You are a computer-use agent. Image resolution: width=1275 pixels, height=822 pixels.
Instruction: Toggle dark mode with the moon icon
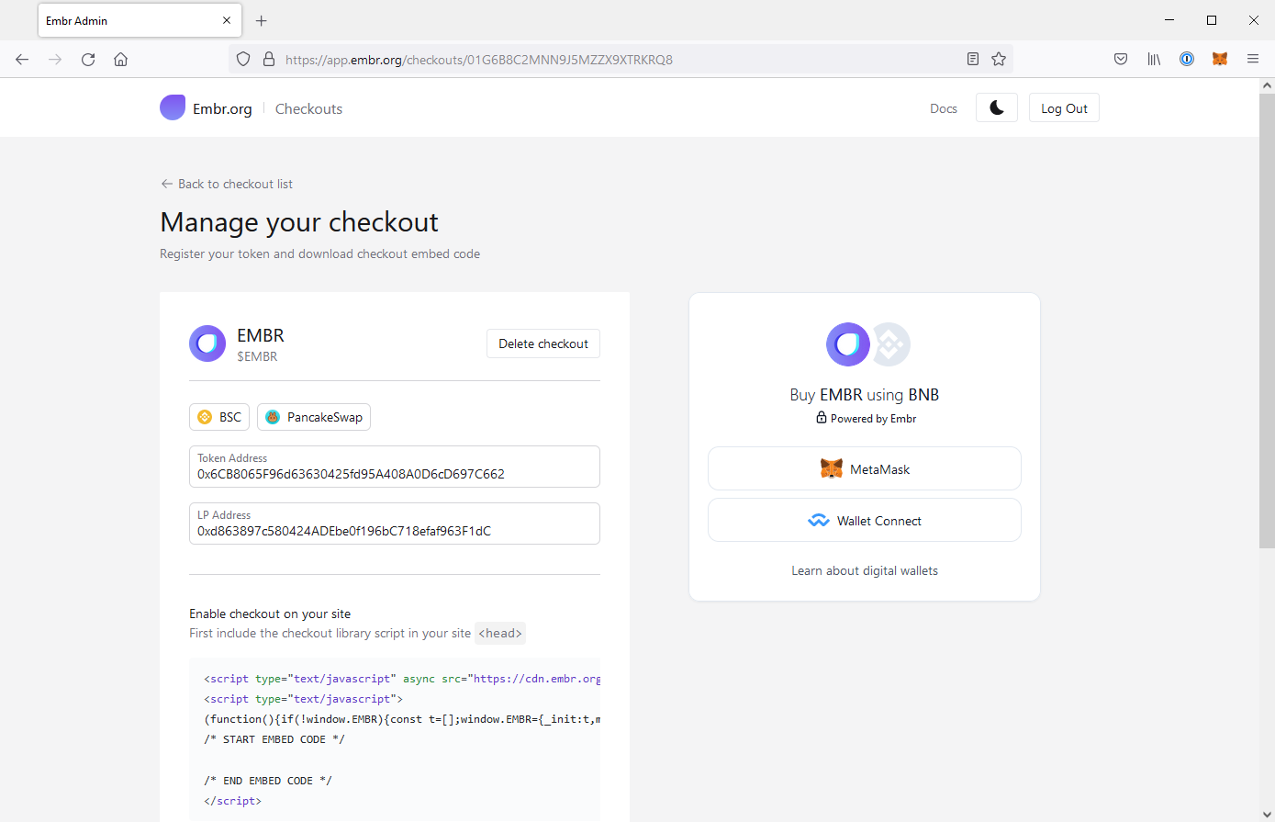(997, 107)
